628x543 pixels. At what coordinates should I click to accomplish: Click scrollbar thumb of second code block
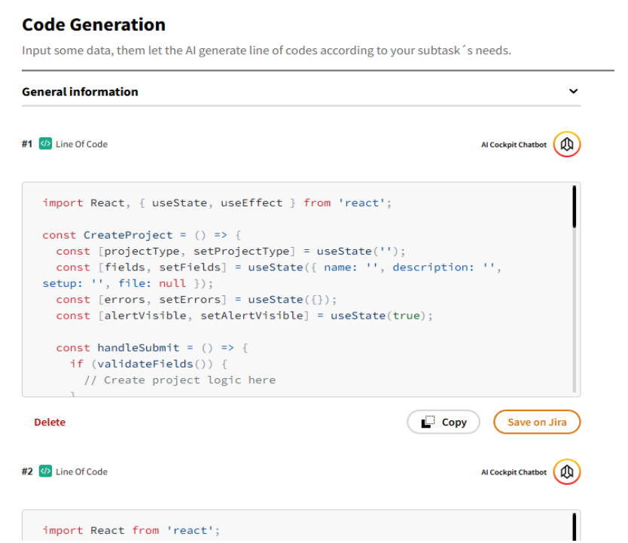575,527
